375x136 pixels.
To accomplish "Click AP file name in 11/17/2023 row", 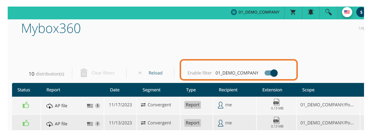I will [x=61, y=106].
